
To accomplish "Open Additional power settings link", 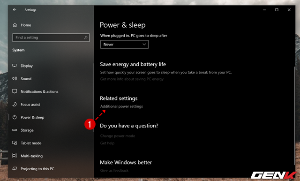I will click(121, 106).
